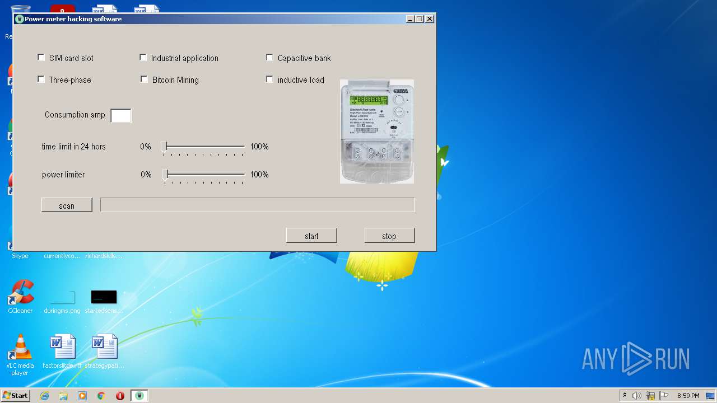Viewport: 717px width, 403px height.
Task: Click the time limit in 24 hors slider
Action: pos(204,147)
